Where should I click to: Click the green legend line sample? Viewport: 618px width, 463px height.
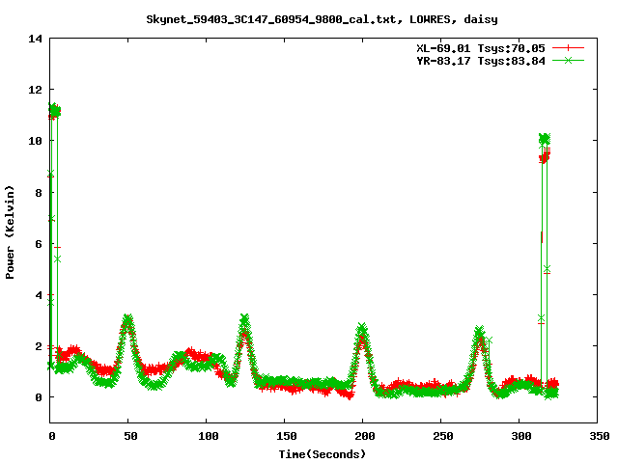tap(568, 60)
